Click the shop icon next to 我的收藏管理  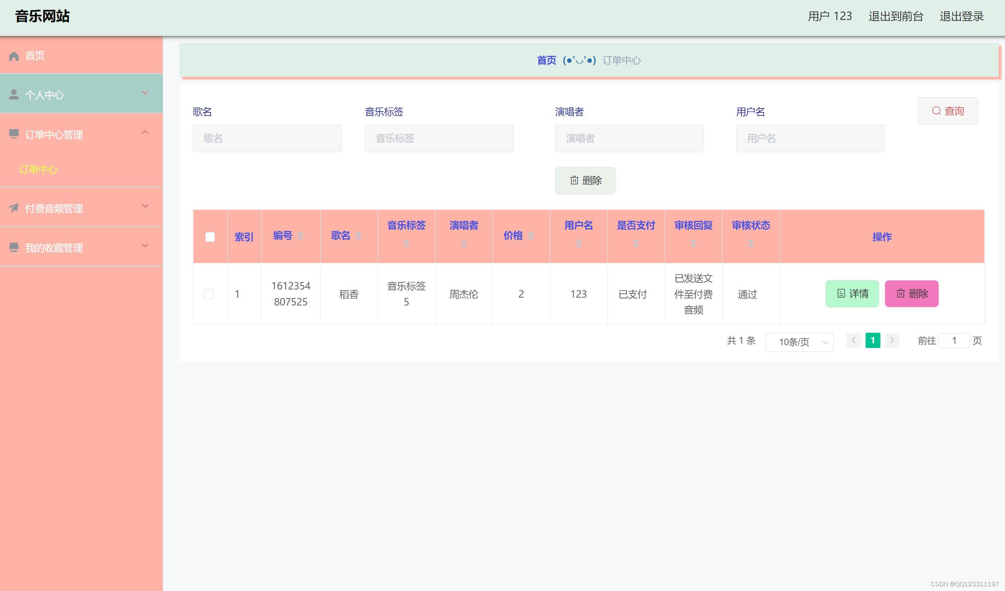(x=14, y=247)
